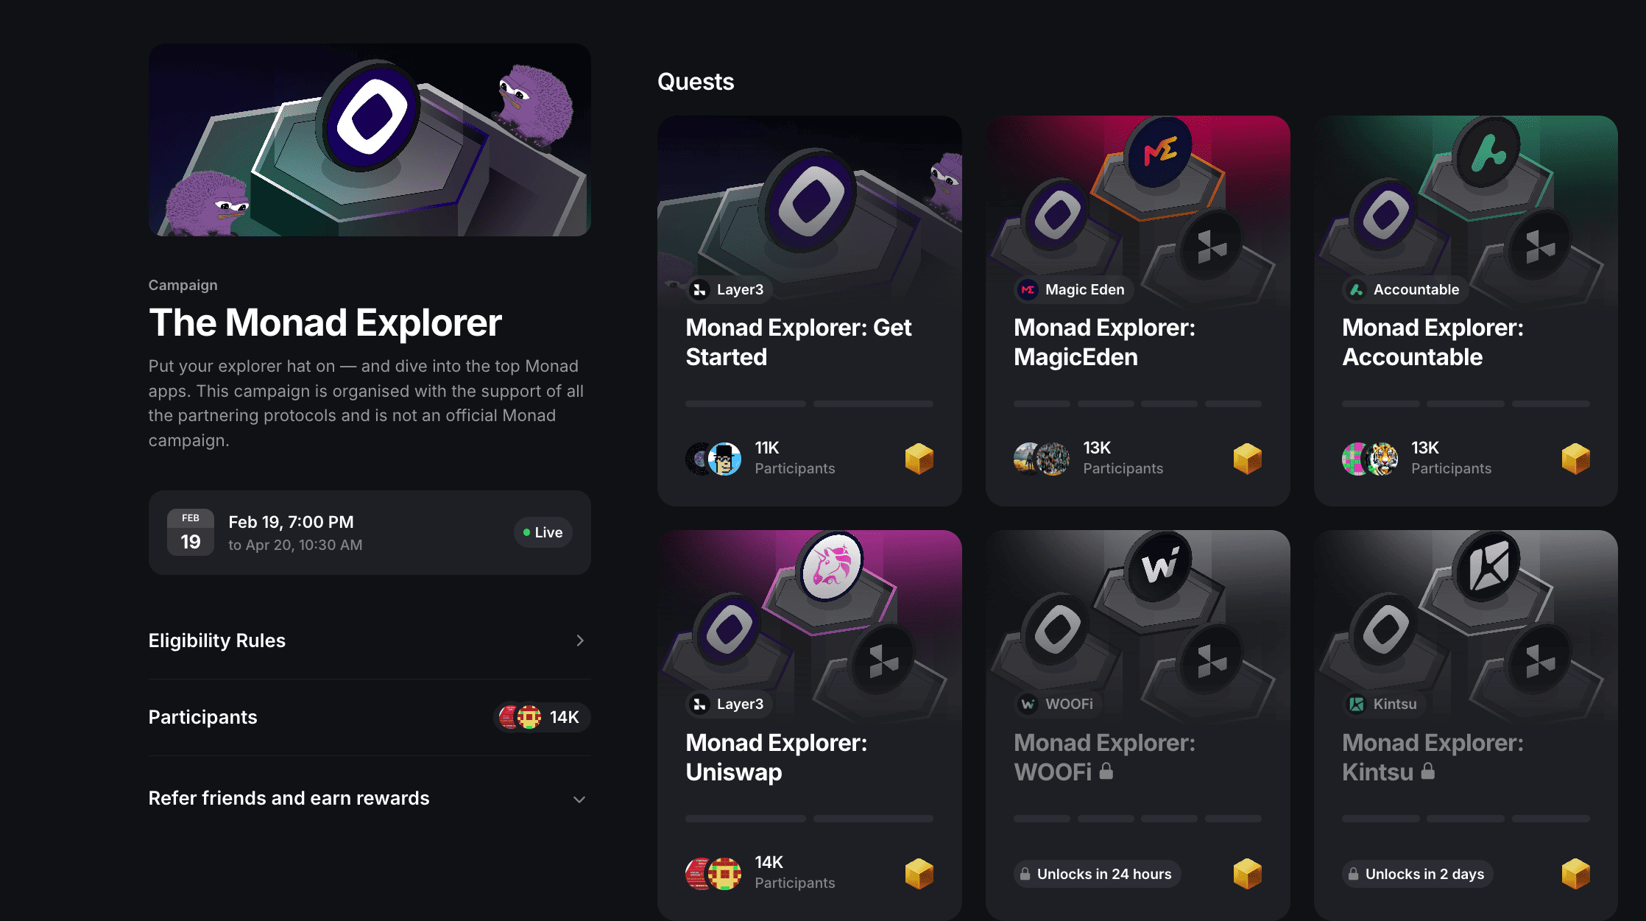1646x921 pixels.
Task: Click the Layer3 logo on Get Started card
Action: pos(699,290)
